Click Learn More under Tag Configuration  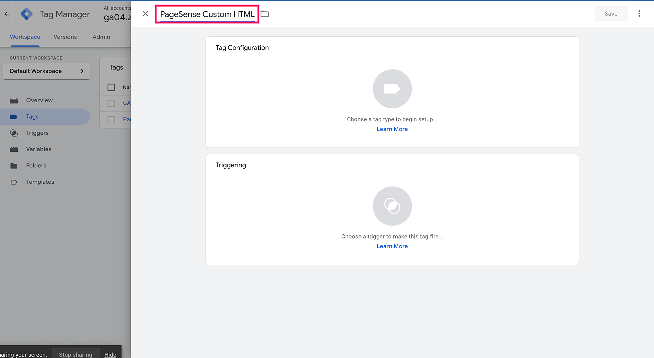392,129
